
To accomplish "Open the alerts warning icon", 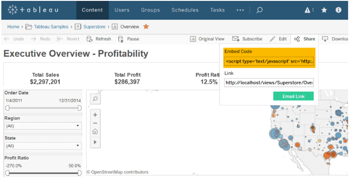I will point(308,10).
